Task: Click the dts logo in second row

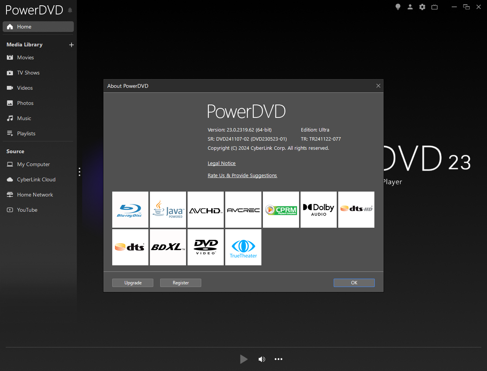Action: click(x=130, y=247)
